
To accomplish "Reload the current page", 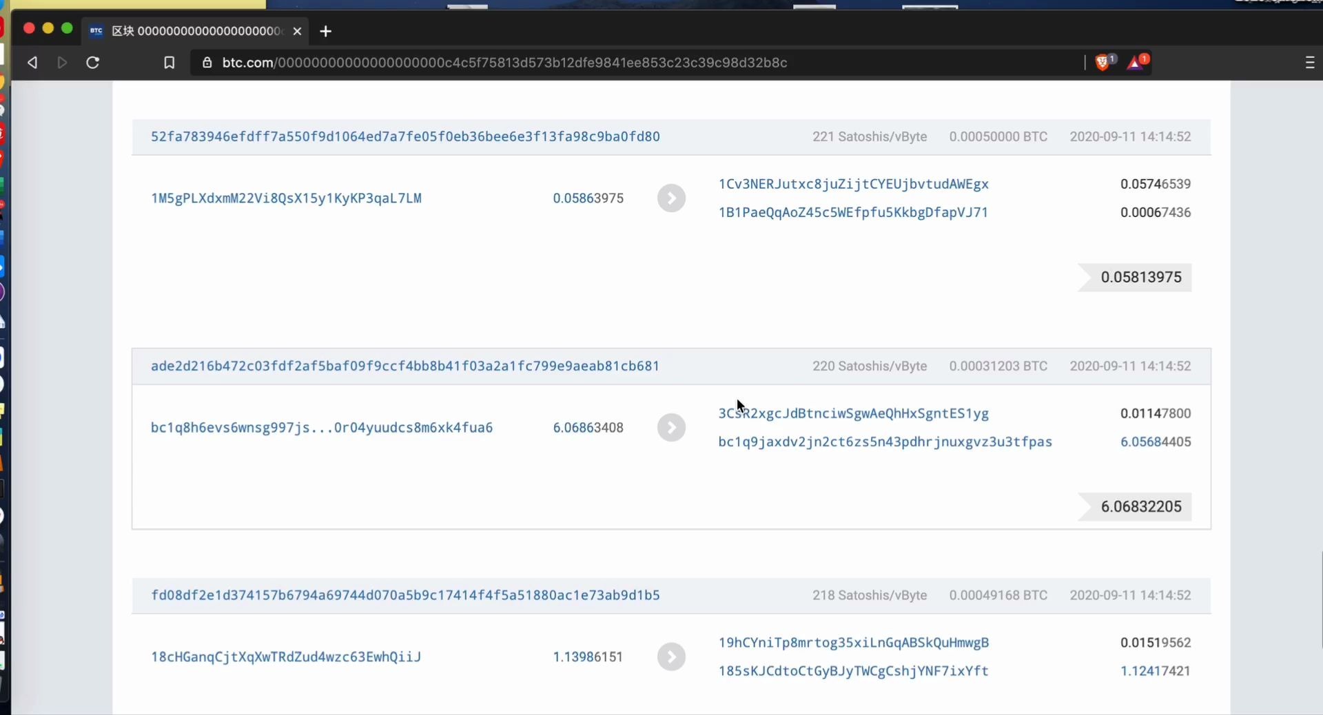I will (92, 63).
